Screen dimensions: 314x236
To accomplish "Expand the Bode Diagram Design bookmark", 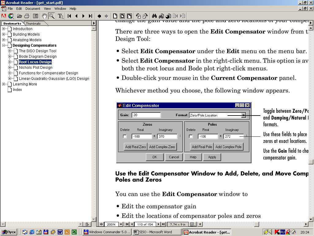I will (10, 57).
